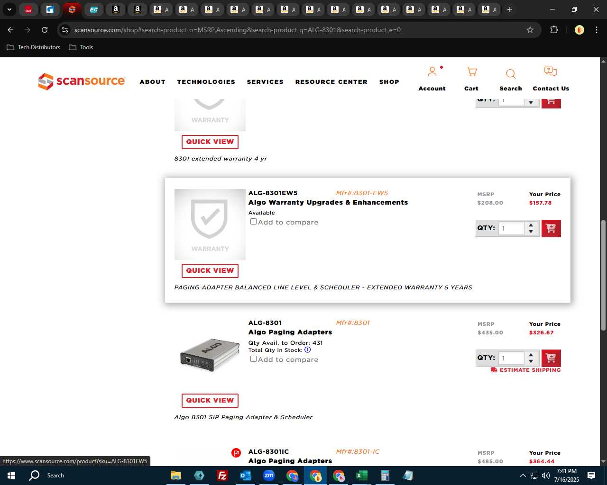Viewport: 607px width, 485px height.
Task: Show hidden system tray icons
Action: [x=523, y=476]
